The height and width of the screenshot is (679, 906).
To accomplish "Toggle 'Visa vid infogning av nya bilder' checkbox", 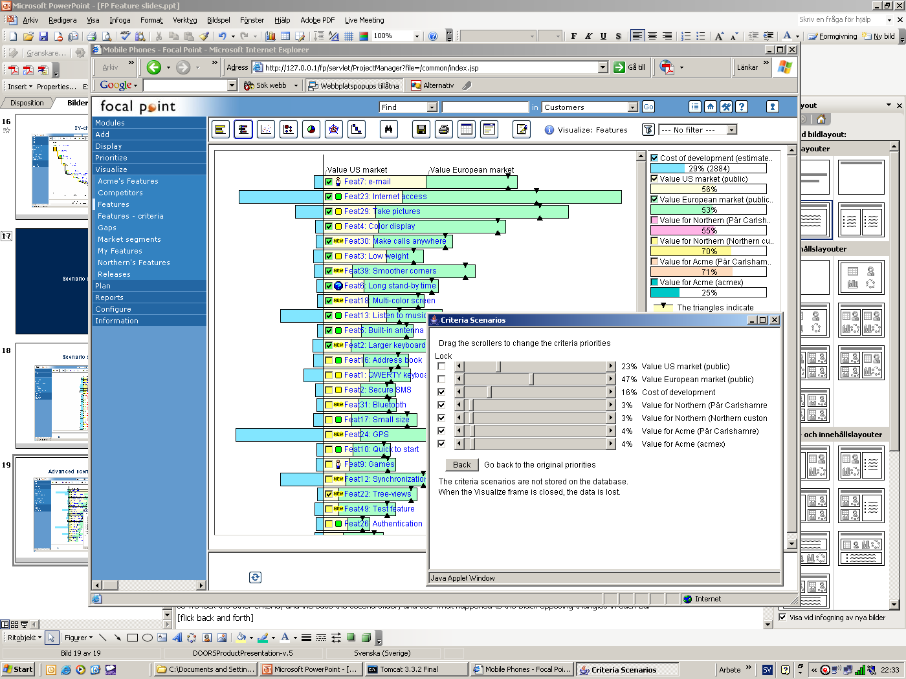I will click(x=783, y=618).
